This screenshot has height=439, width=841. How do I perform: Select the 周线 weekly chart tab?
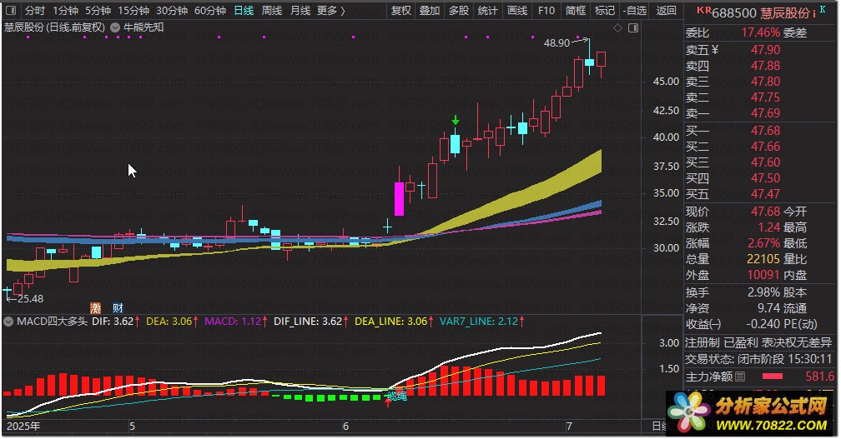[x=272, y=10]
